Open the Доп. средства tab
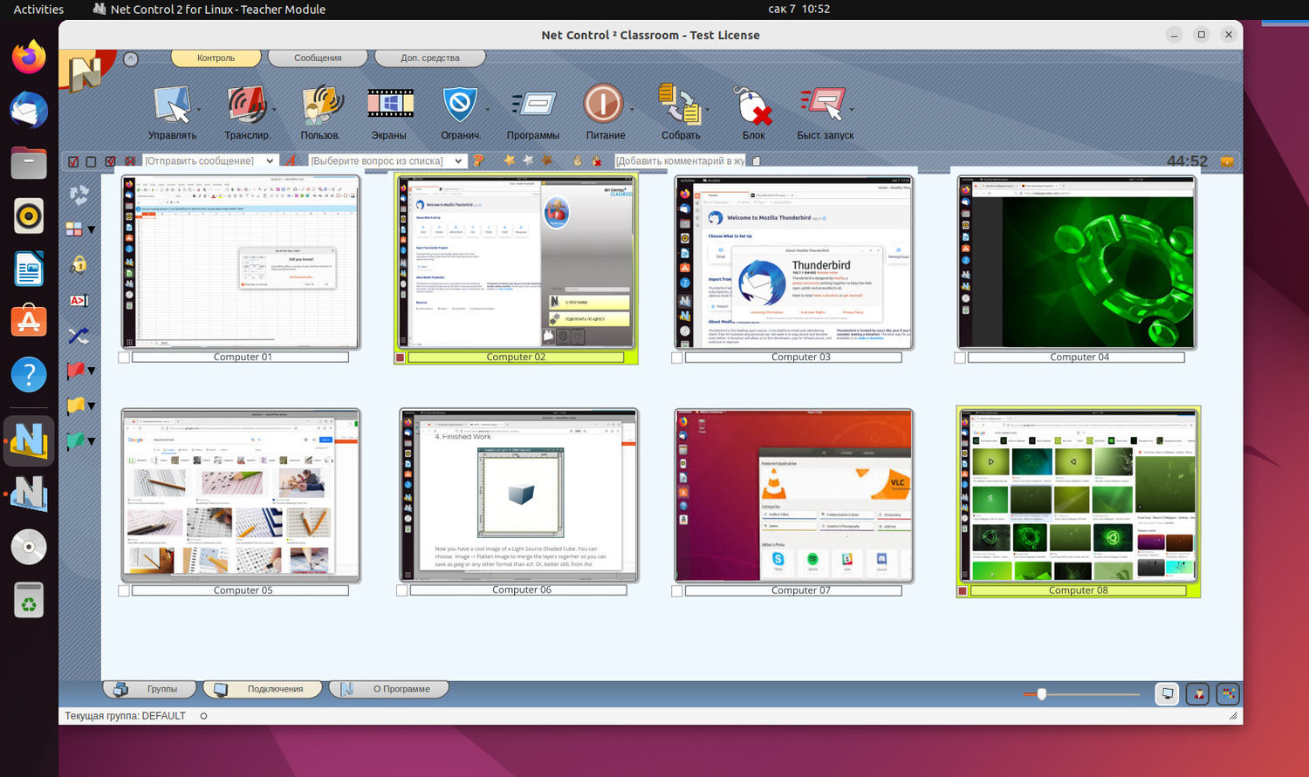The image size is (1309, 777). [x=428, y=58]
